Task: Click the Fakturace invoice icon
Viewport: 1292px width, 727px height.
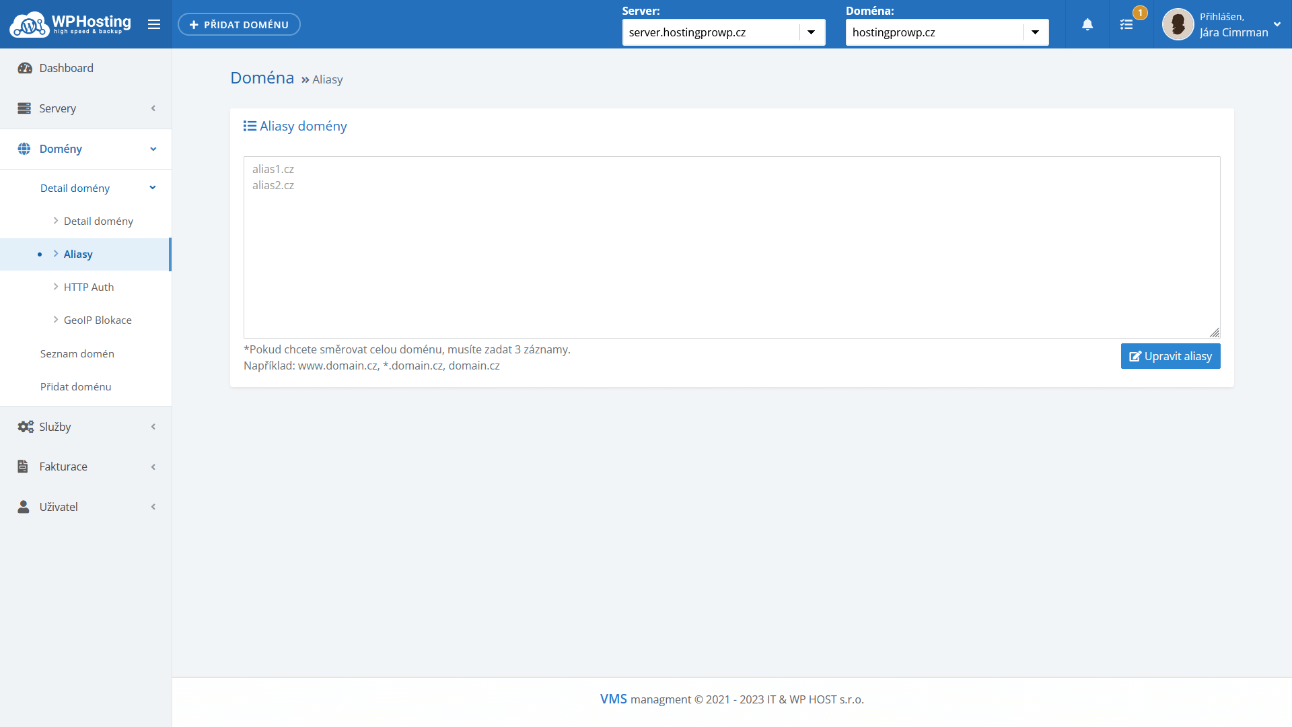Action: [23, 466]
